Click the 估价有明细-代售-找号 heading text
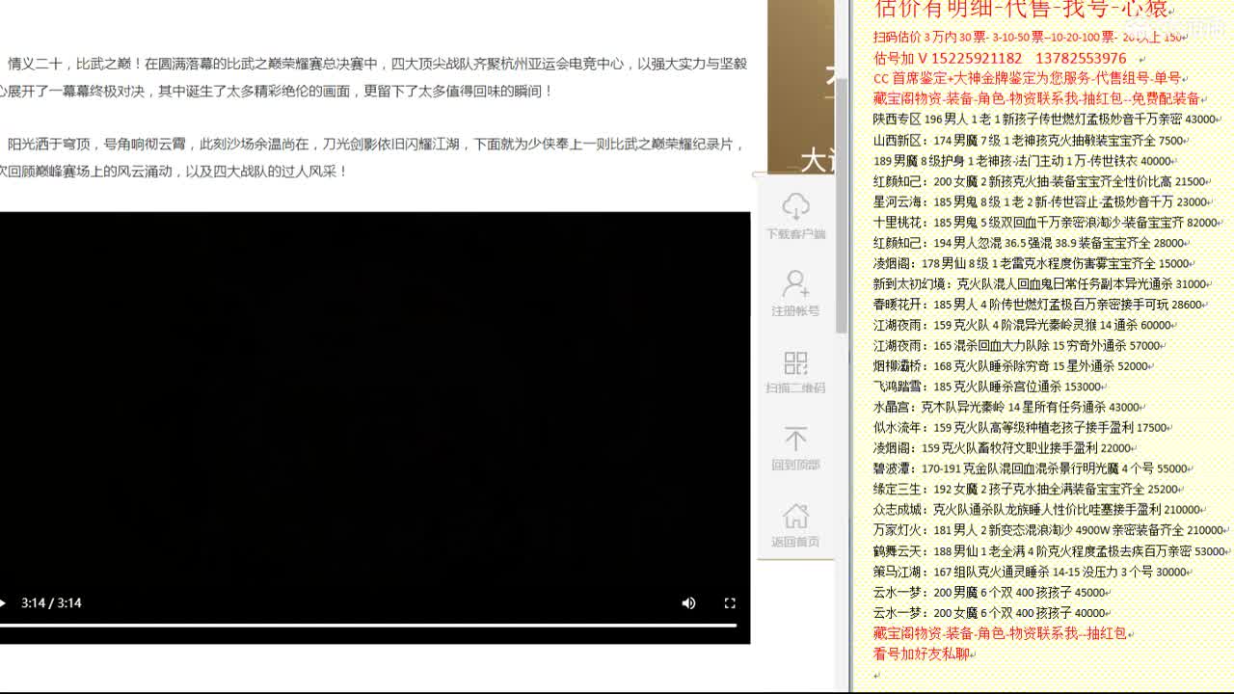Viewport: 1234px width, 694px height. tap(1021, 10)
